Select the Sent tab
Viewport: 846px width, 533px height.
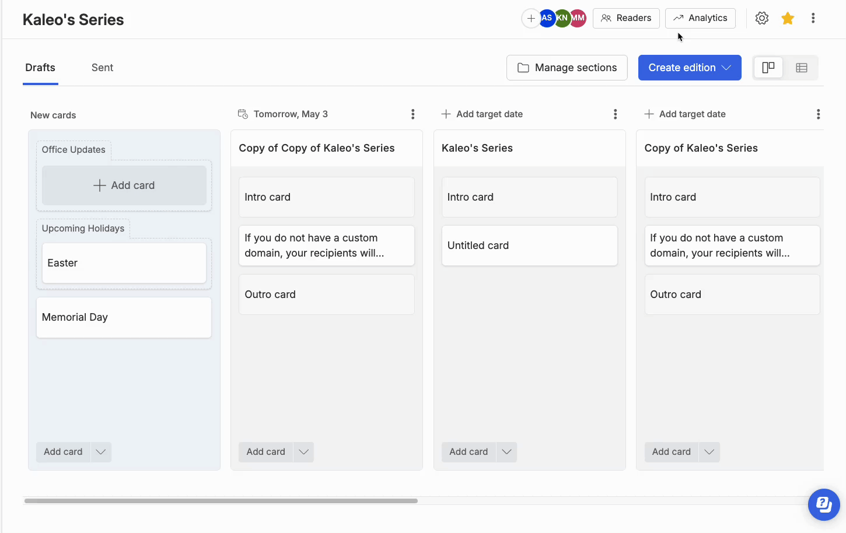102,68
